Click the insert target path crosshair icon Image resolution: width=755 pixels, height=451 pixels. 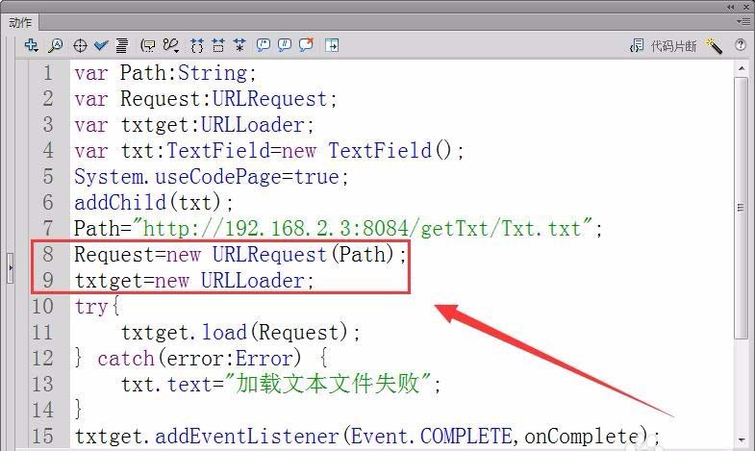pyautogui.click(x=81, y=45)
